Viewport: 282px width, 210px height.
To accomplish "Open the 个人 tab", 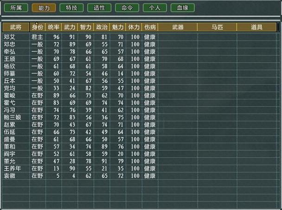I will tap(154, 8).
